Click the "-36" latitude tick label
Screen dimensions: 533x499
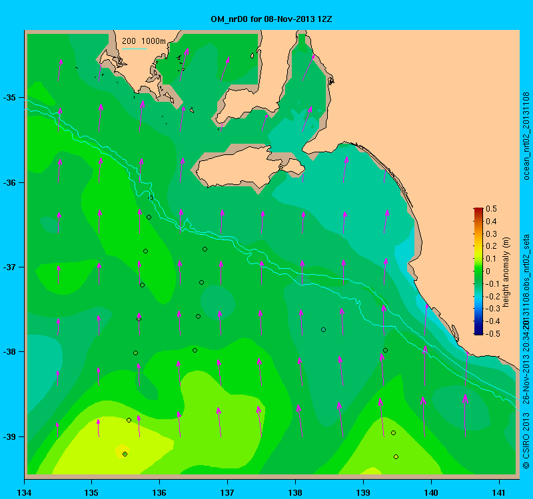[x=10, y=182]
